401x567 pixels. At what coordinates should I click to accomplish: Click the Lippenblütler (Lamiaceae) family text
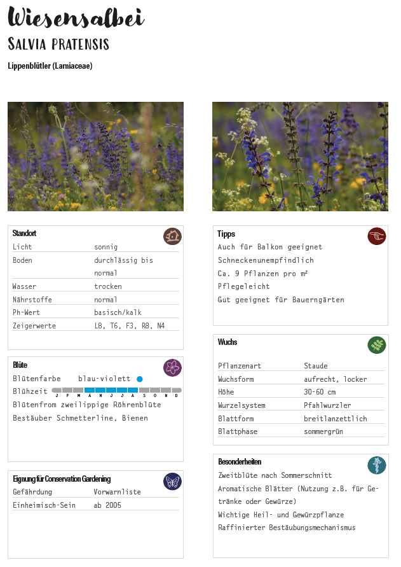(50, 66)
